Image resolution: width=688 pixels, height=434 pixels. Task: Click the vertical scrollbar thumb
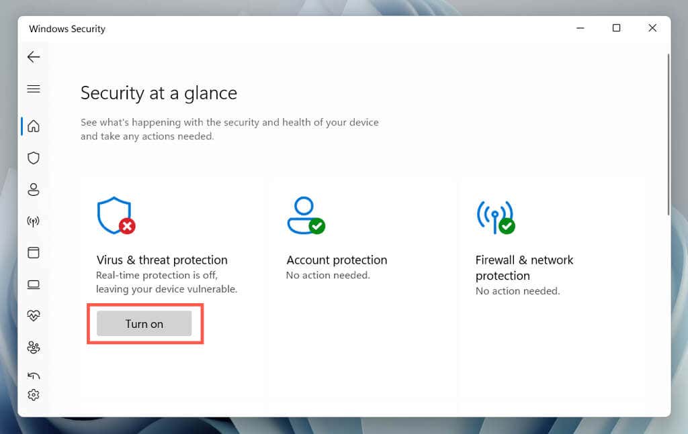click(669, 134)
